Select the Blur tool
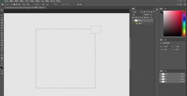 2,43
